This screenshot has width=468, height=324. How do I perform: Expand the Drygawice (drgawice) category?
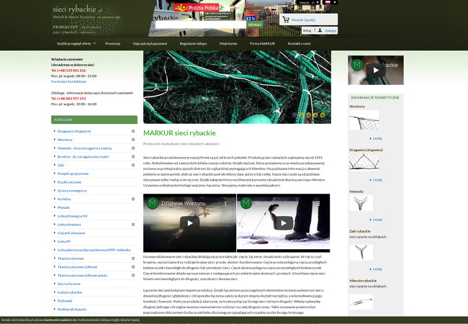coord(133,131)
